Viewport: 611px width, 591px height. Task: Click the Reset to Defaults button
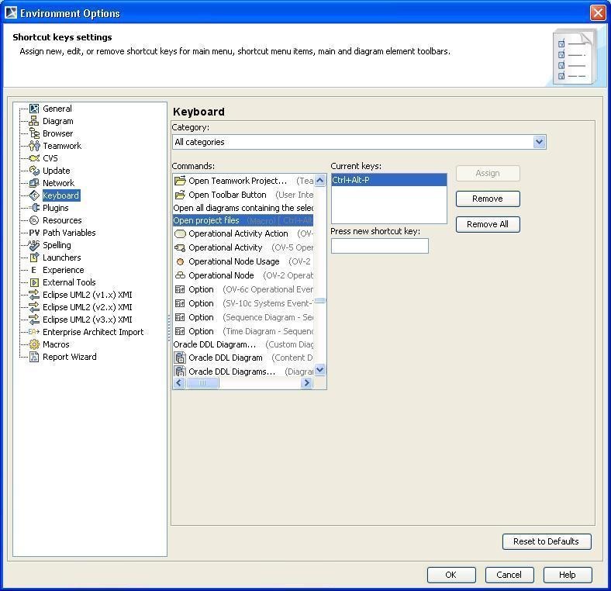coord(547,541)
